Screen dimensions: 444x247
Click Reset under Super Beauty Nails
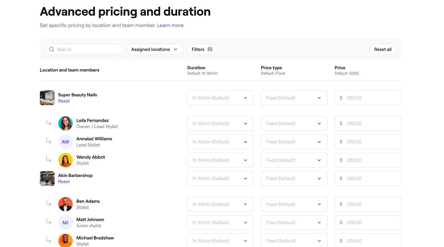[x=64, y=101]
